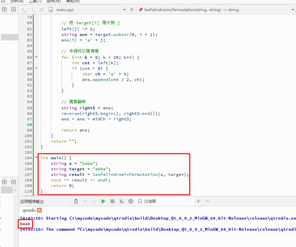Screen dimensions: 296x247
Task: Re-run the application with the green play button
Action: pos(103,201)
